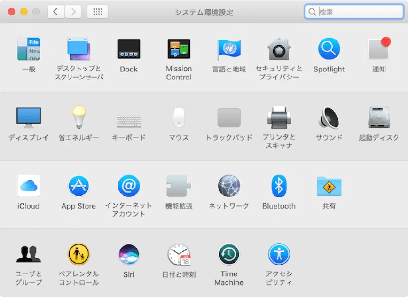
Task: Click the back navigation arrow button
Action: point(56,12)
